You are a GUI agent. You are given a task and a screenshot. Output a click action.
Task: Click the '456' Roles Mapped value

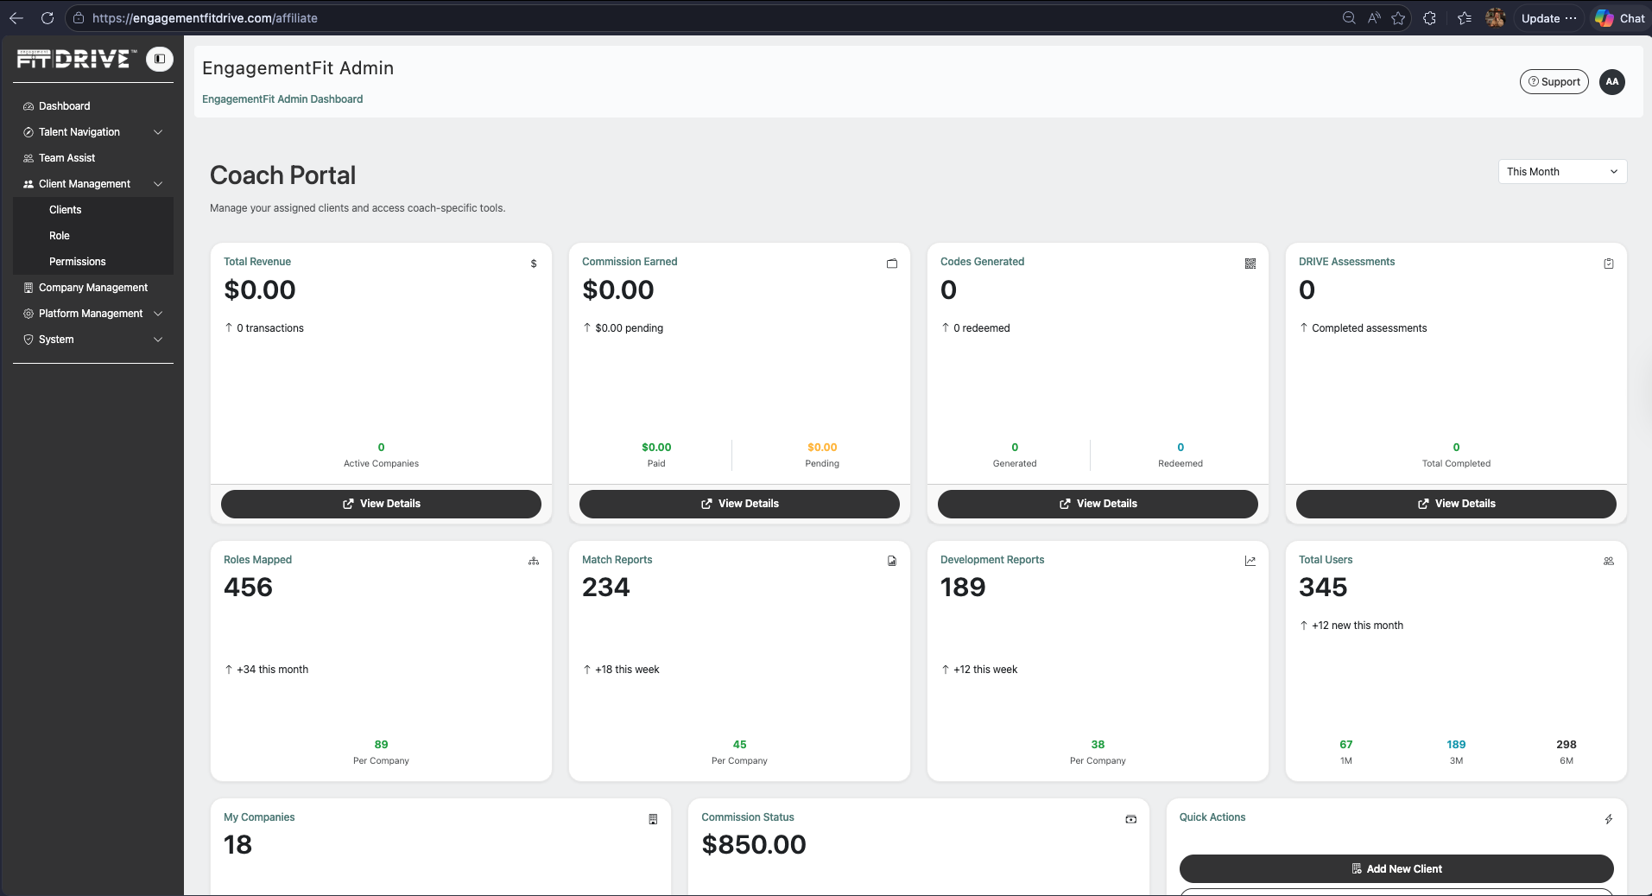click(248, 588)
